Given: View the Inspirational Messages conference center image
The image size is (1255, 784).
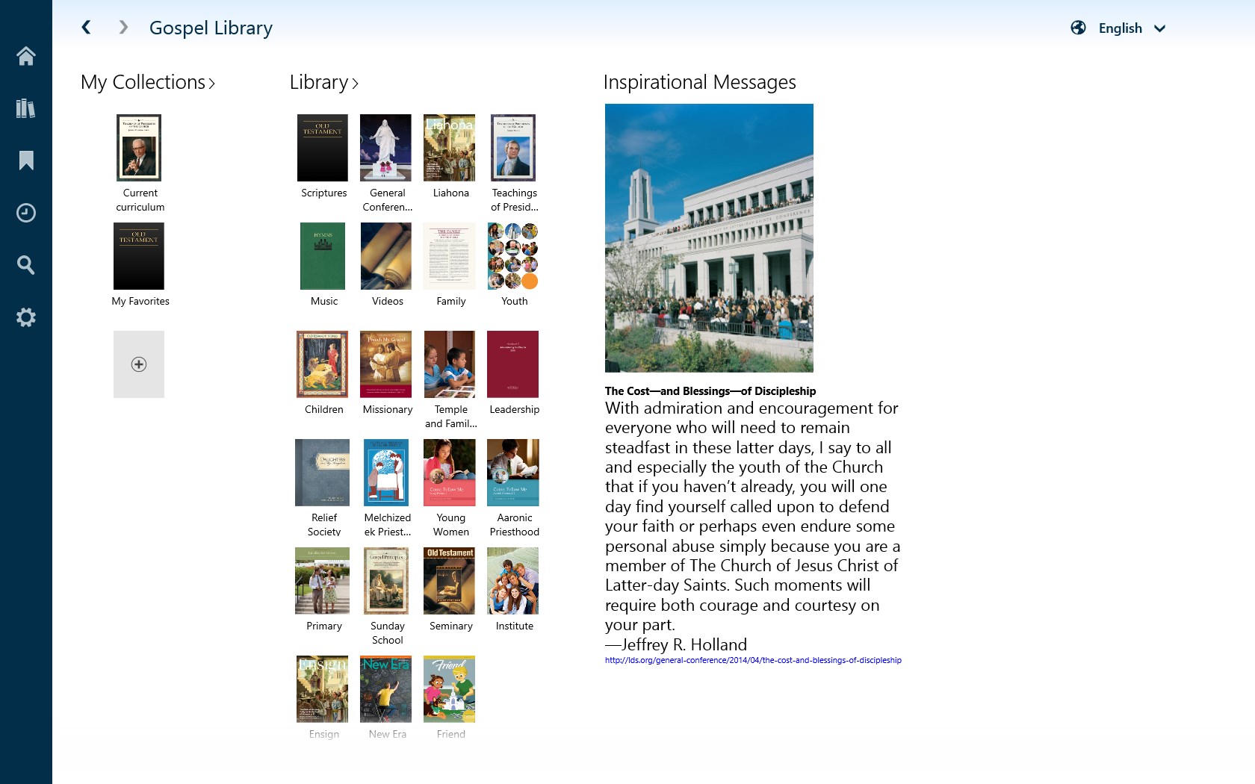Looking at the screenshot, I should [709, 237].
